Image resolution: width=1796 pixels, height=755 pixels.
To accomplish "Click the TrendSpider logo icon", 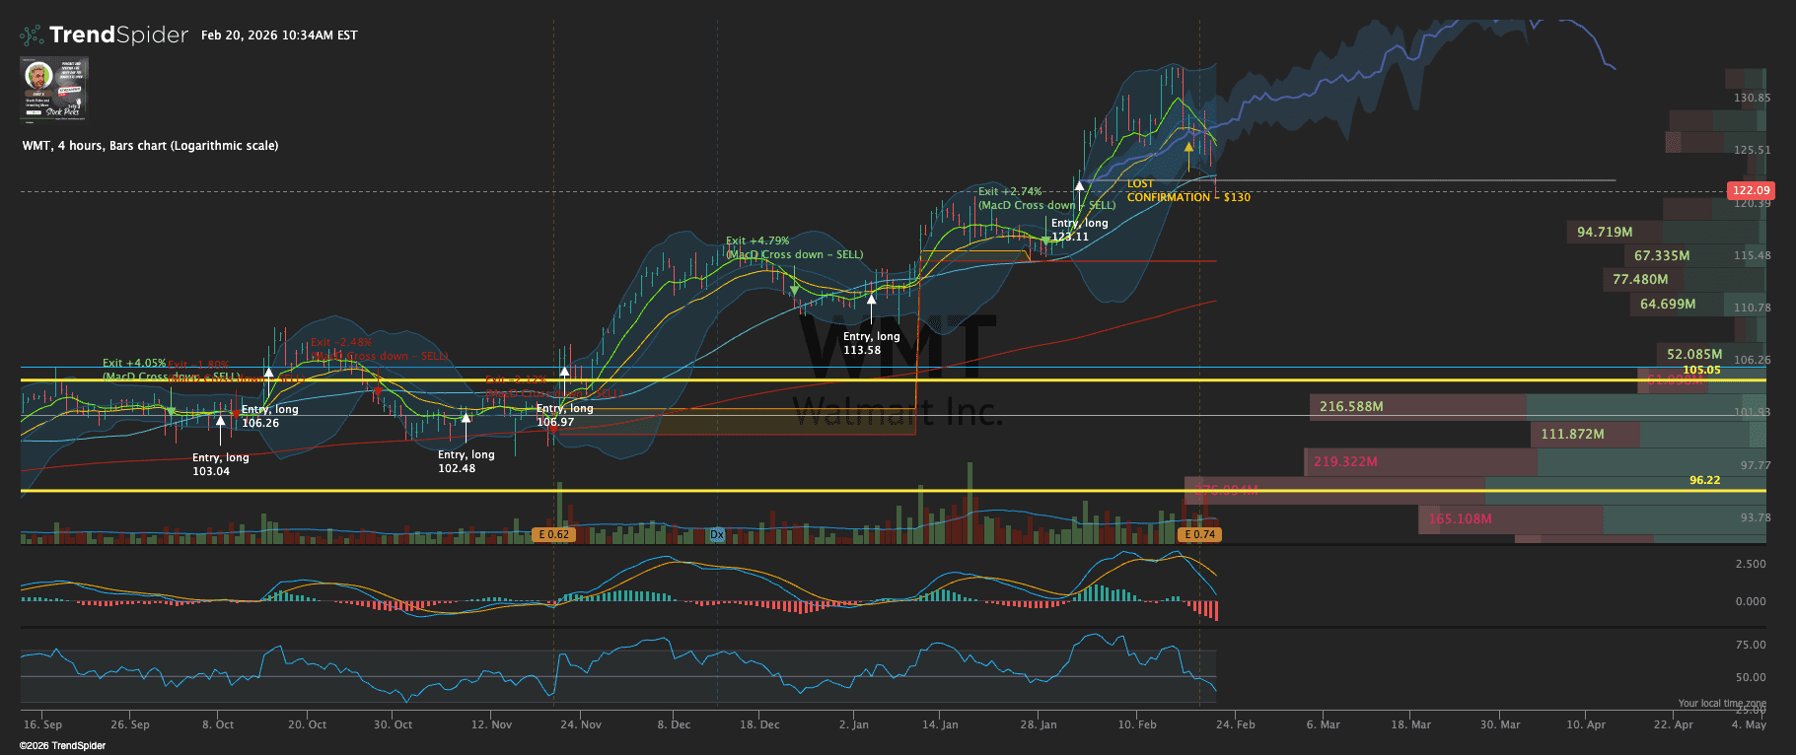I will coord(32,35).
